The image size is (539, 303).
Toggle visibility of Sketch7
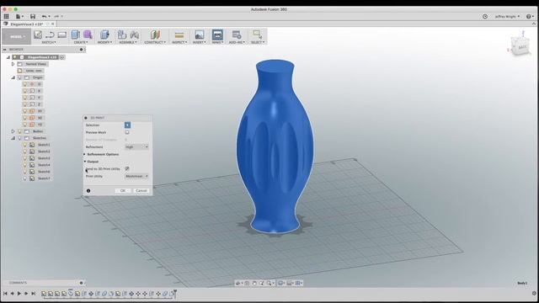click(24, 178)
